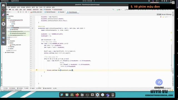Switch editor to Split view mode

point(164,14)
